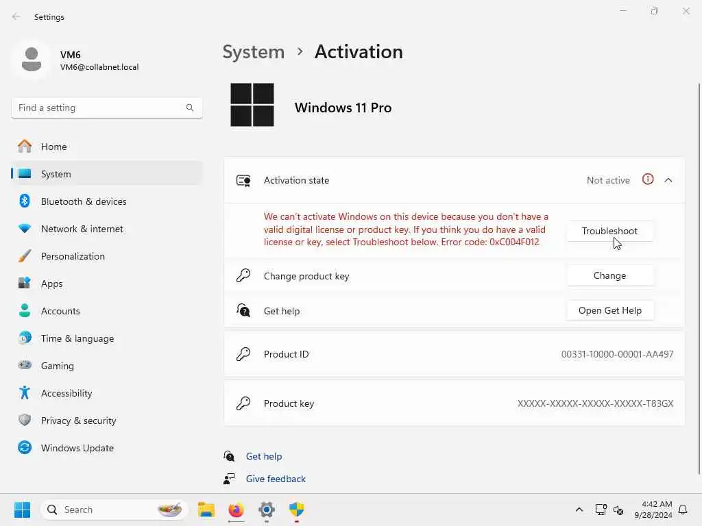The width and height of the screenshot is (702, 526).
Task: Open the VM6 user profile avatar
Action: 32,60
